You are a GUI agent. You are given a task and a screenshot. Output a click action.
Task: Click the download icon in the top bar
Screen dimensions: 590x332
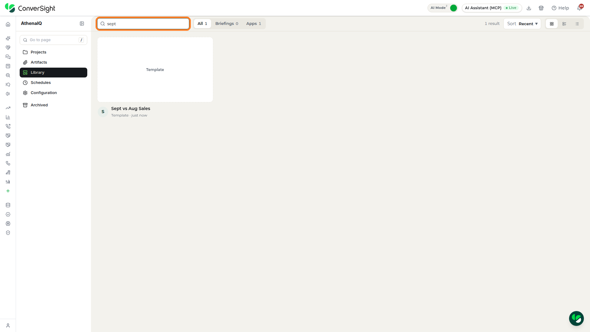point(529,8)
